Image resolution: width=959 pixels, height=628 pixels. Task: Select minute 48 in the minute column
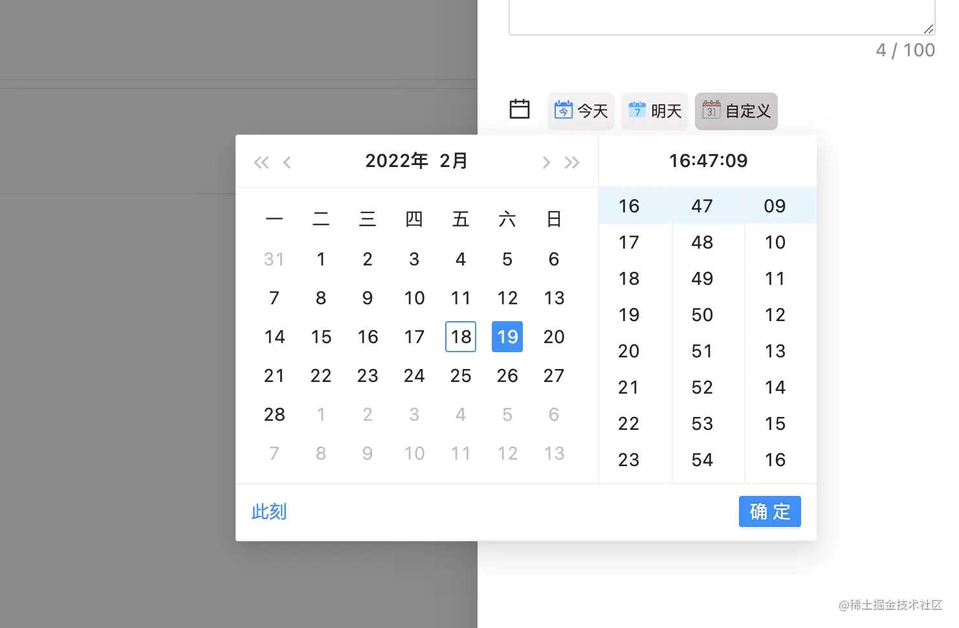(x=709, y=242)
